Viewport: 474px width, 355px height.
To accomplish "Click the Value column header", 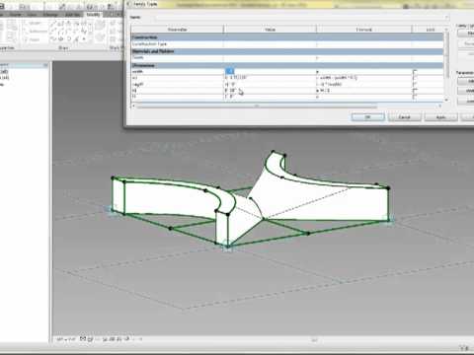I will (270, 30).
